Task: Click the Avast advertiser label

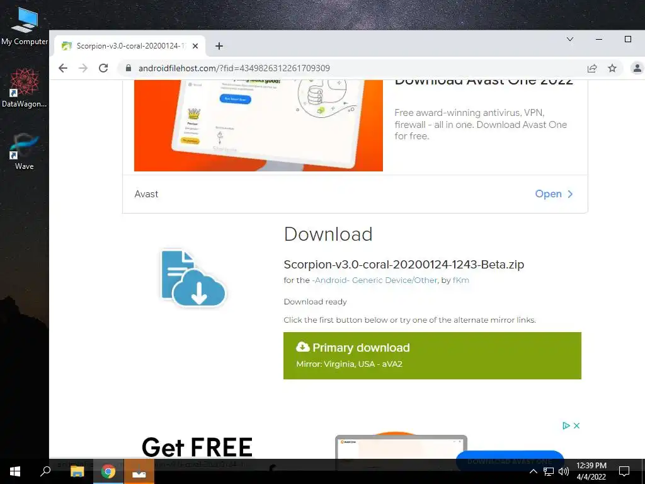Action: pos(146,194)
